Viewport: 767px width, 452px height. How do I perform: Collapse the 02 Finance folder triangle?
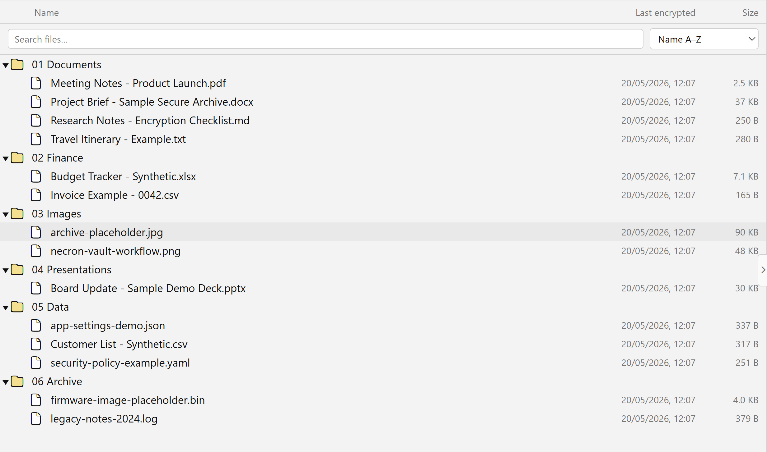(6, 158)
